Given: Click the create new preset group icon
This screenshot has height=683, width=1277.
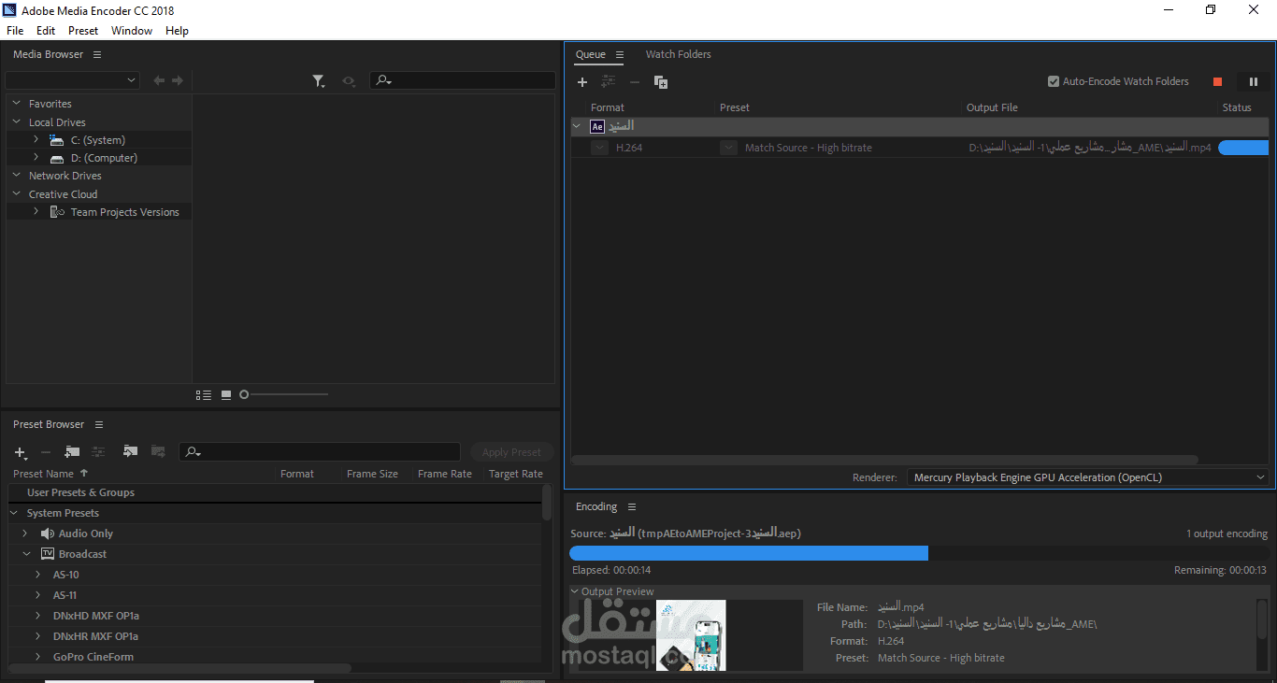Looking at the screenshot, I should (x=72, y=452).
